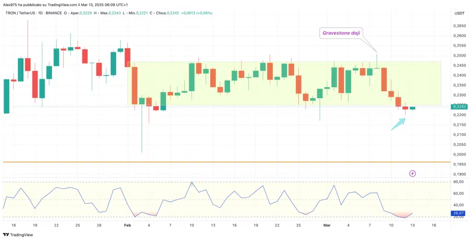The image size is (472, 240).
Task: Click the 0,2200 price axis label
Action: 459,115
